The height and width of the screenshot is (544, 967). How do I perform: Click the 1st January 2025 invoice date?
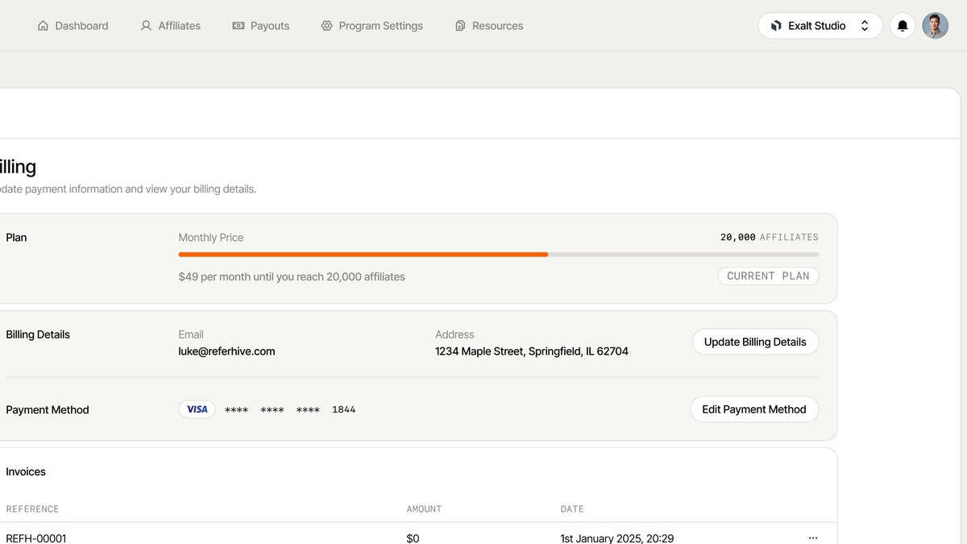click(x=617, y=538)
